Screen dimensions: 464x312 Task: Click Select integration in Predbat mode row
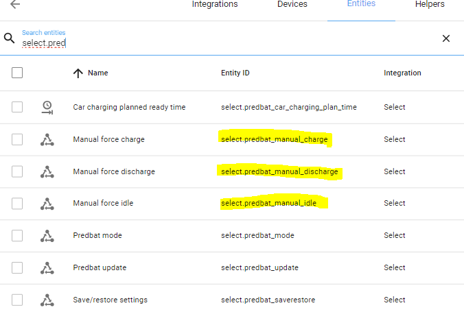coord(395,235)
